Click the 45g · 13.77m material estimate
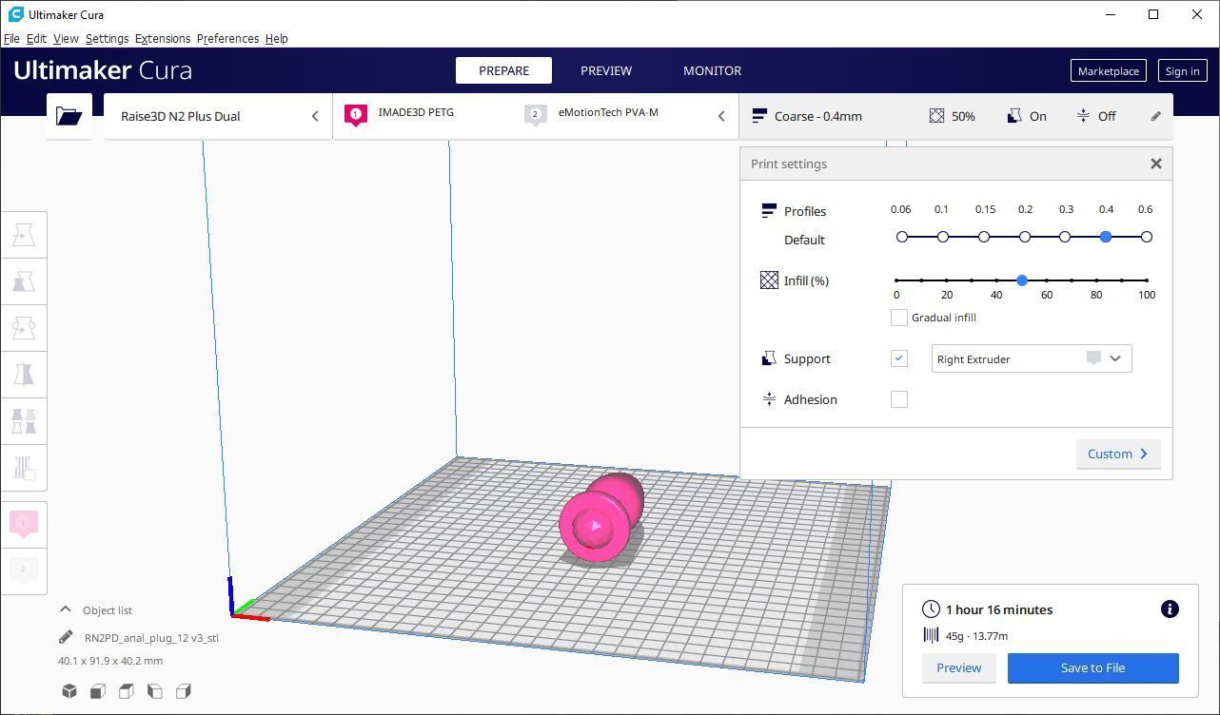 pyautogui.click(x=976, y=636)
